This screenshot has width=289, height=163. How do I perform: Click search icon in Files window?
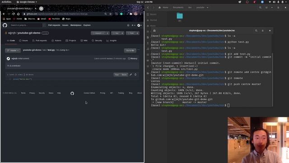tap(260, 8)
